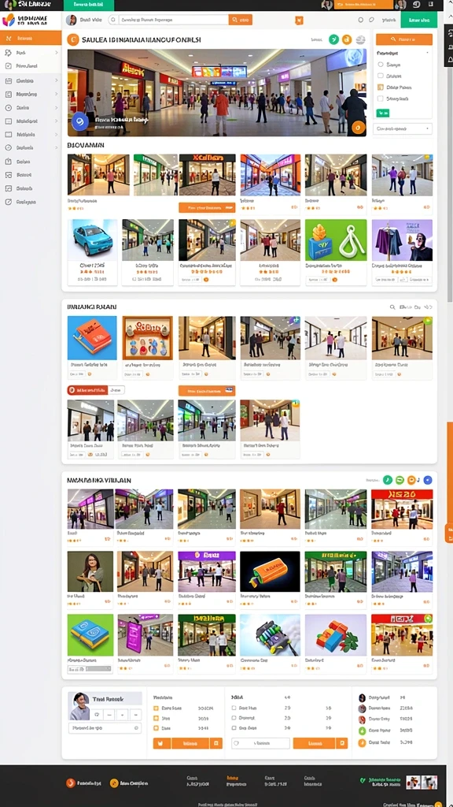Check the first empty checkbox in the bottom middle list
This screenshot has height=807, width=453.
(234, 708)
